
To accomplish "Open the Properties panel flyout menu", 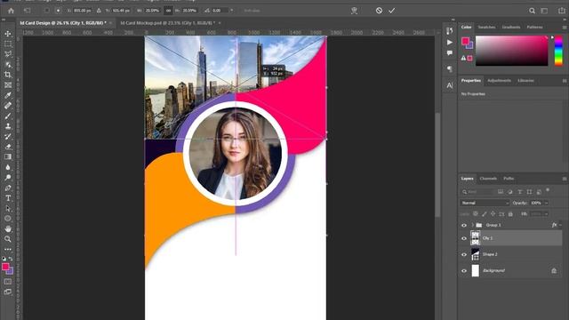I will point(565,81).
